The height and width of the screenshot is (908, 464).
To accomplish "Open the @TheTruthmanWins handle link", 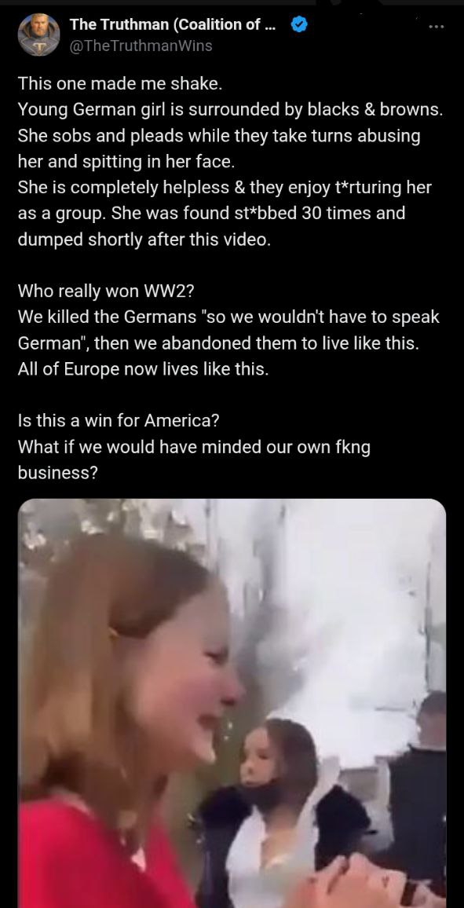I will pos(141,46).
